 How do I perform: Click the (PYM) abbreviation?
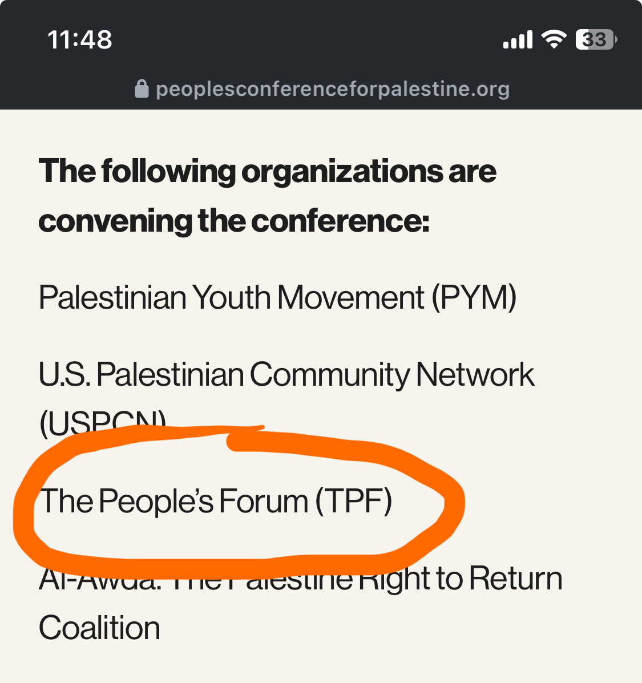(474, 297)
